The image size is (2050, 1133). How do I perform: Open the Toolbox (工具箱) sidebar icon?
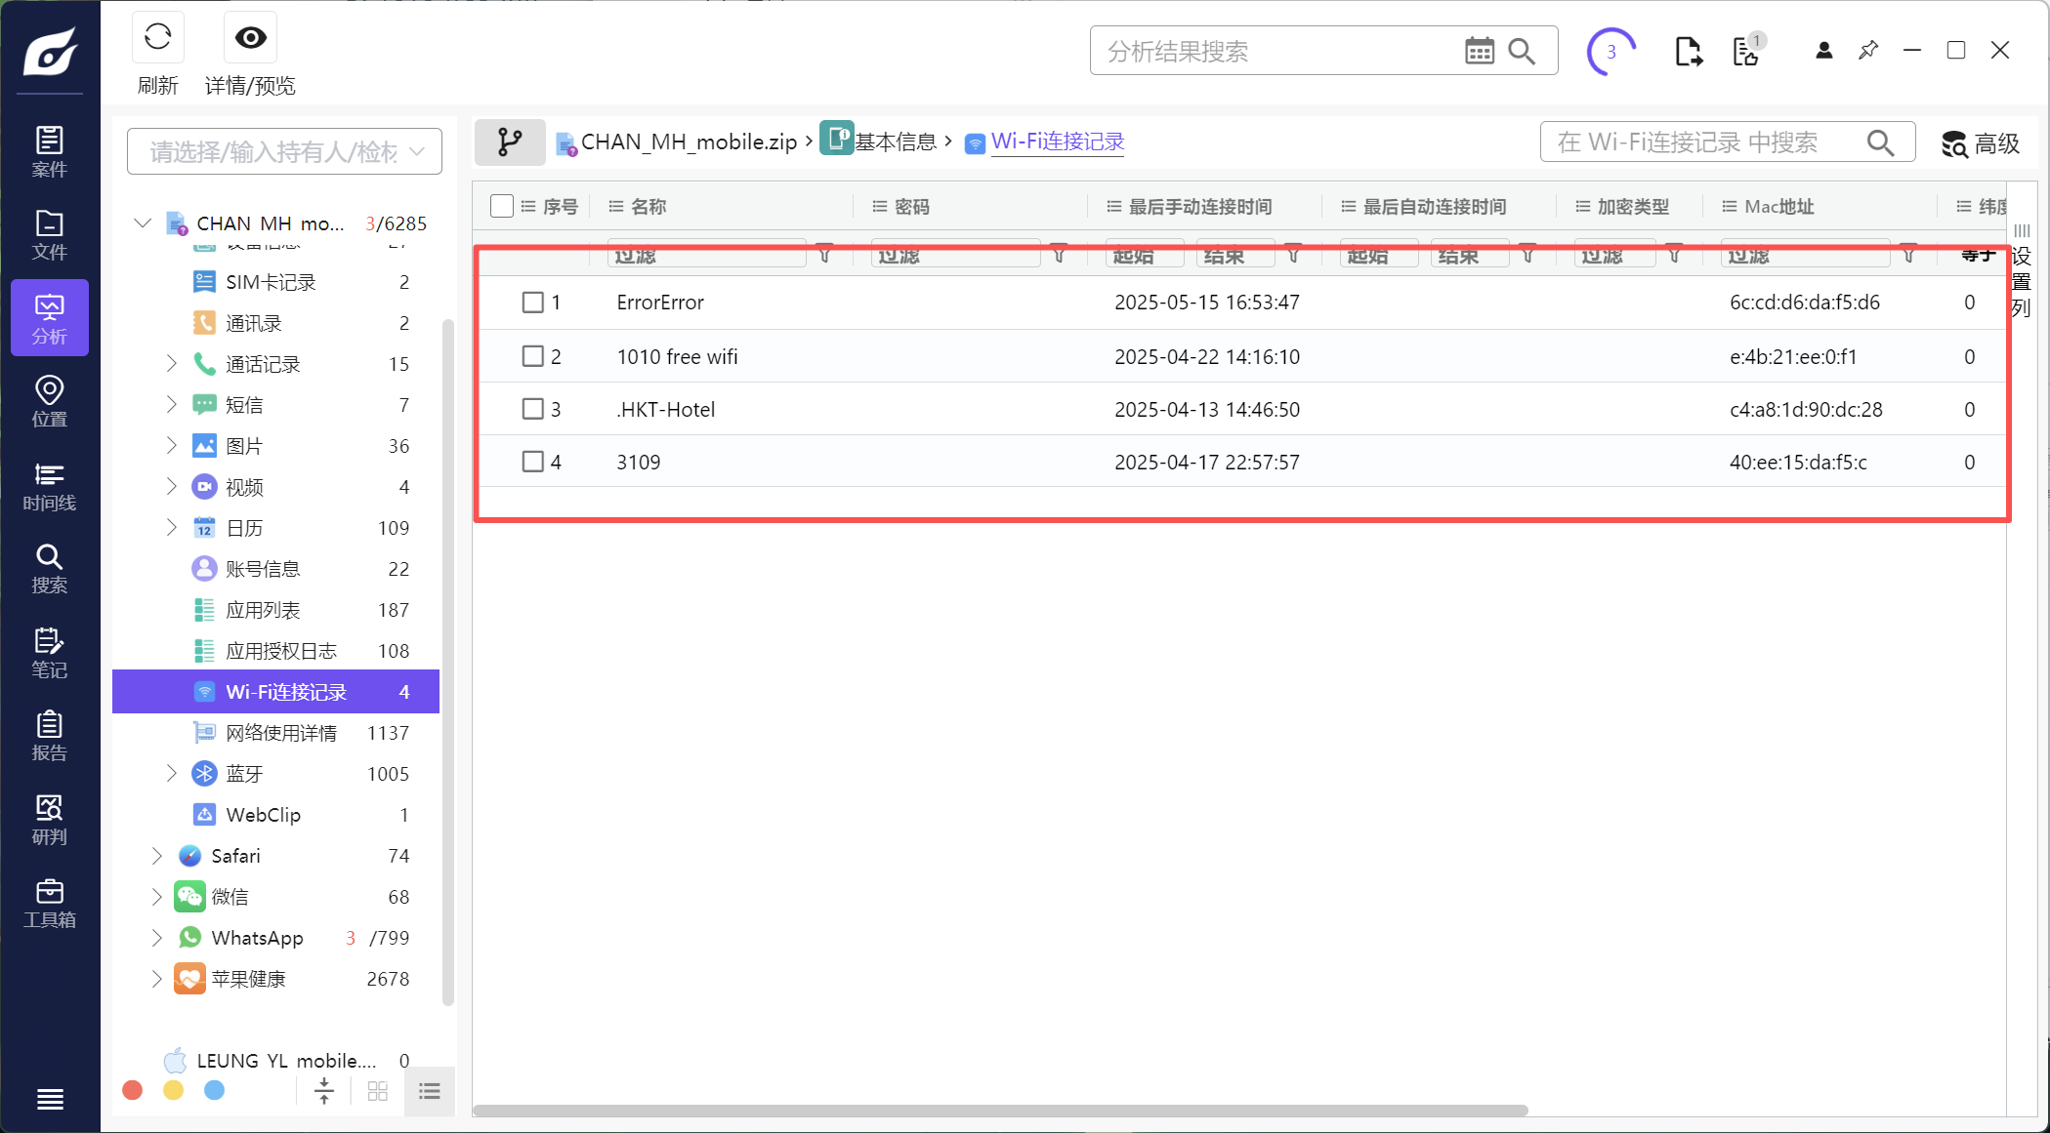(x=49, y=903)
